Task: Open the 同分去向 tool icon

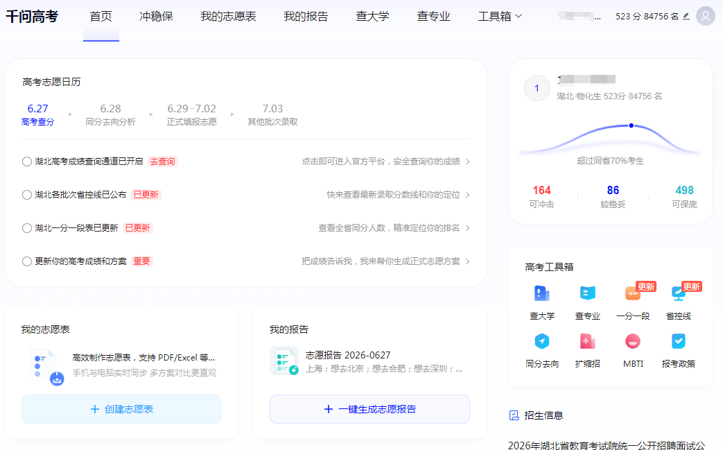Action: point(542,342)
